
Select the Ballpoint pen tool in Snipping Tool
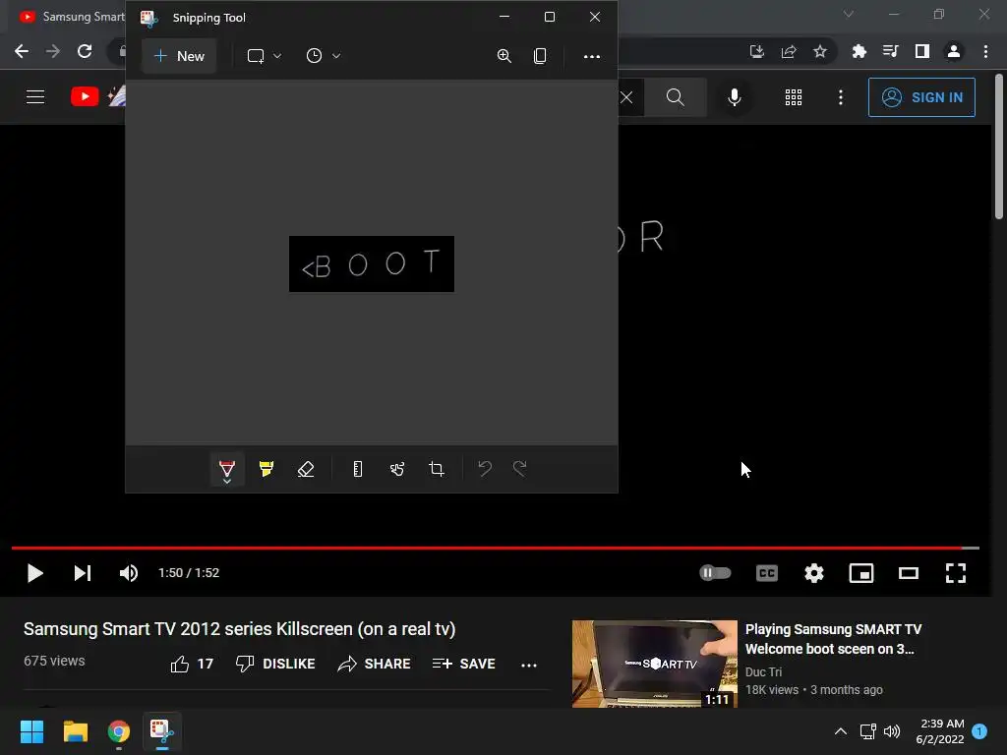tap(227, 467)
